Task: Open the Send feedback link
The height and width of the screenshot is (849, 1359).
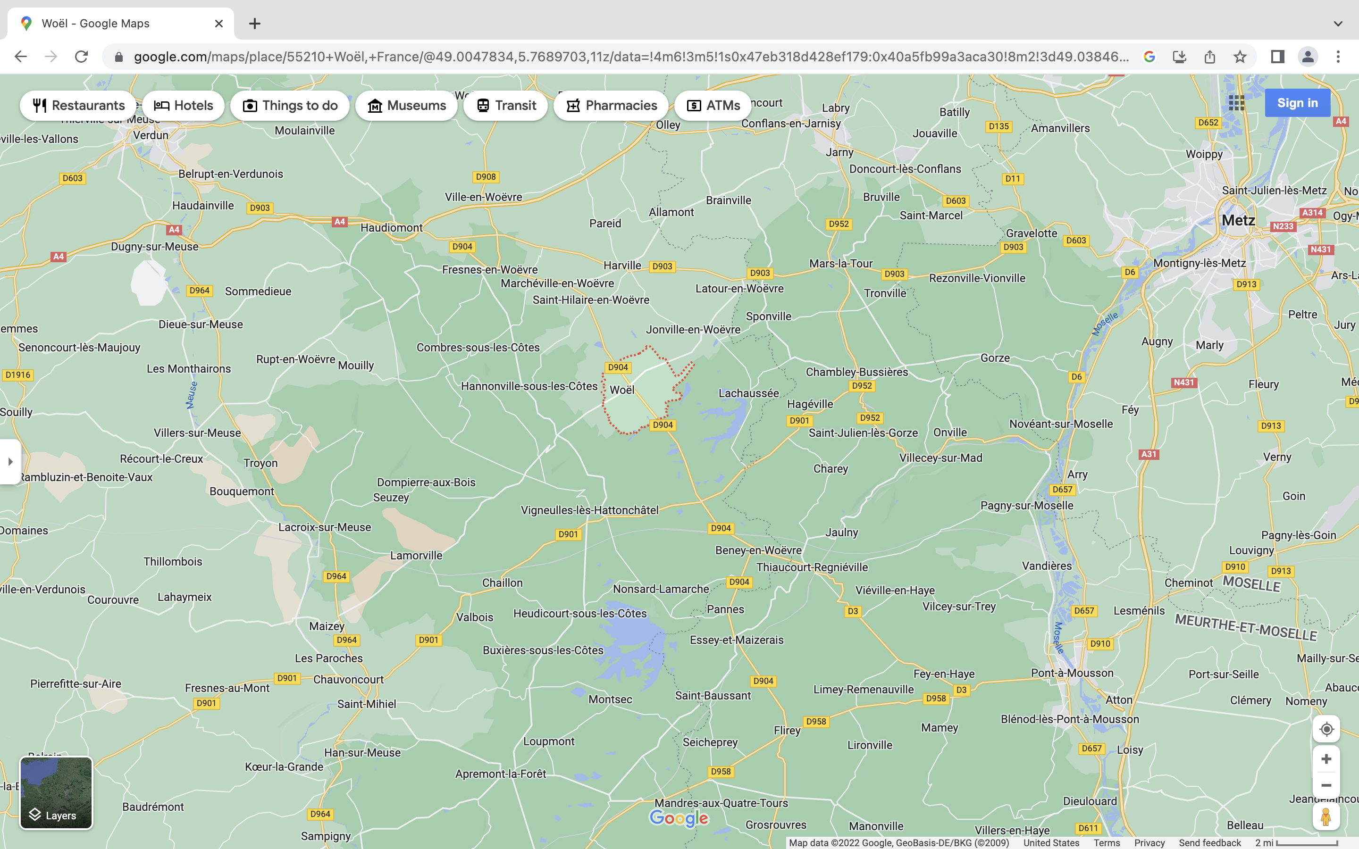Action: click(x=1209, y=843)
